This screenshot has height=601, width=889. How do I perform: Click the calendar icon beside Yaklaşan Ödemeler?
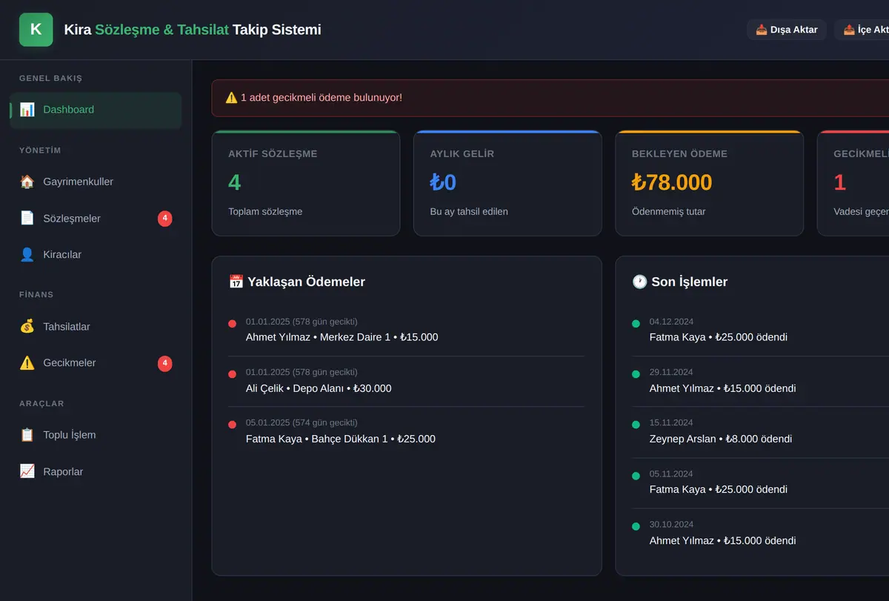(236, 282)
